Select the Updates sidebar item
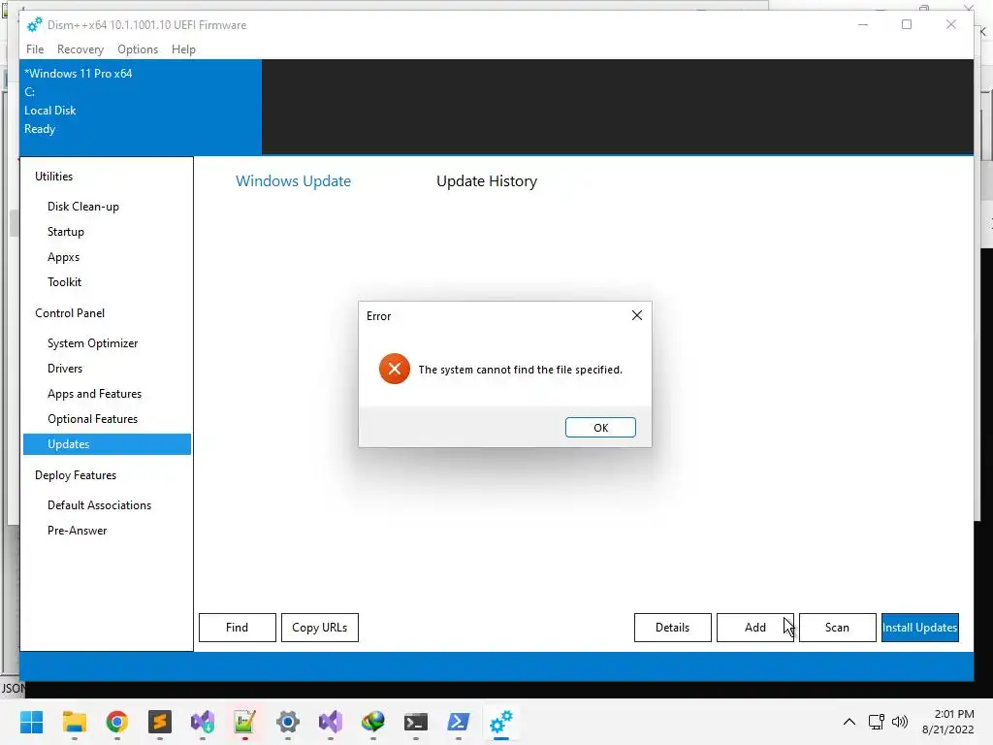The image size is (993, 745). coord(107,444)
